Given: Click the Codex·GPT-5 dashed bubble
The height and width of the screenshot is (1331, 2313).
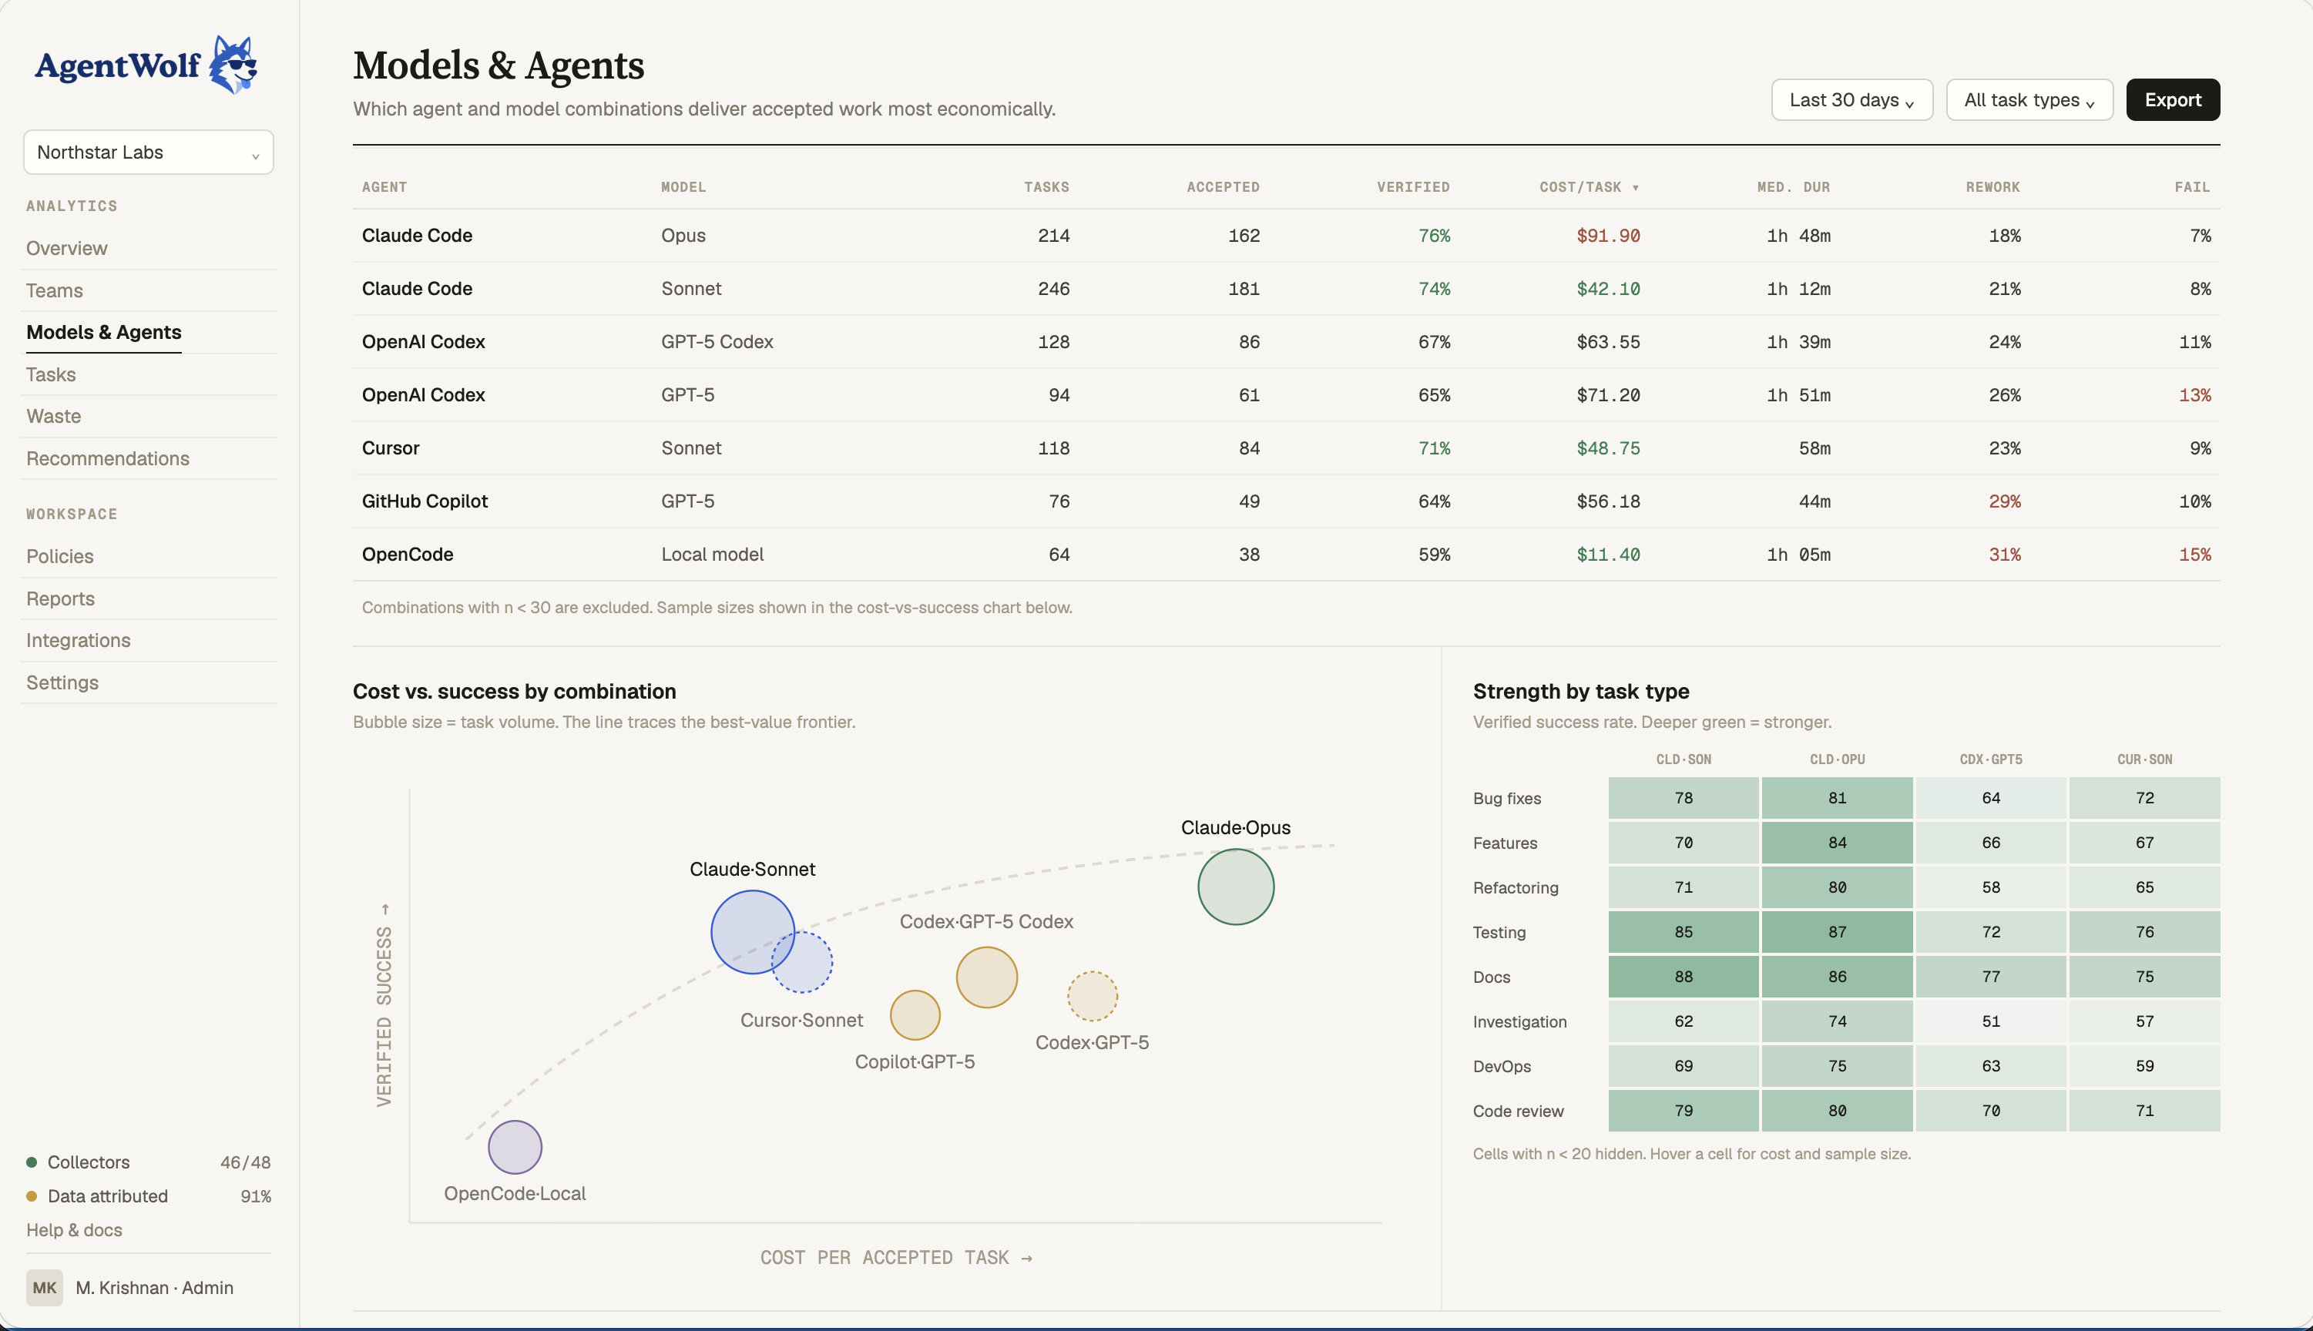Looking at the screenshot, I should (1093, 995).
